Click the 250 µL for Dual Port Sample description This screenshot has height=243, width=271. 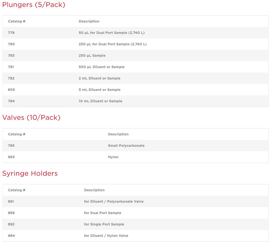(112, 44)
